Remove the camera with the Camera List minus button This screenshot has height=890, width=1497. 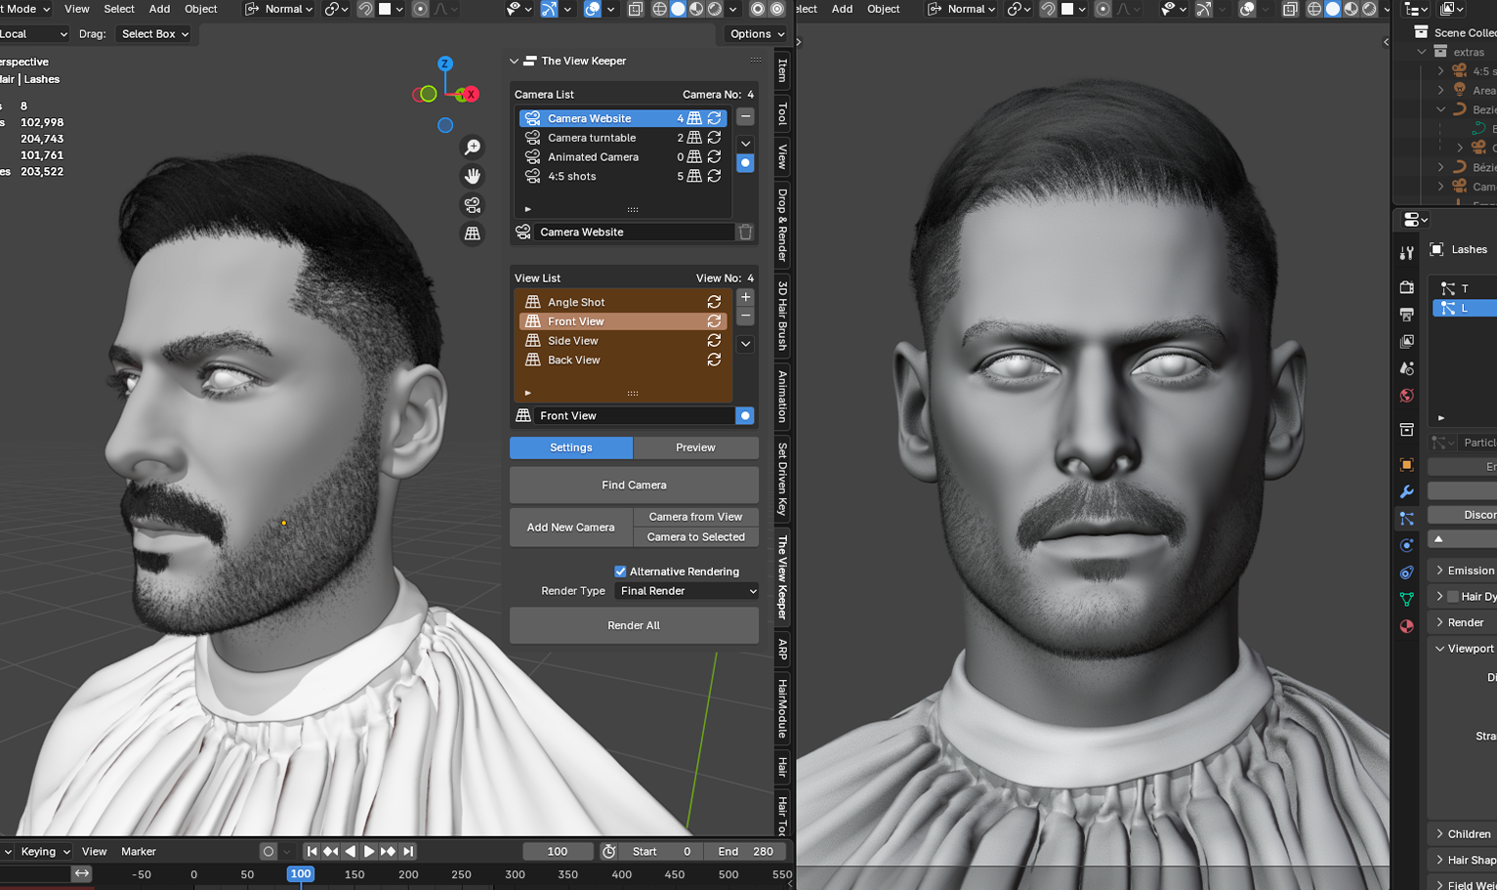pos(745,117)
